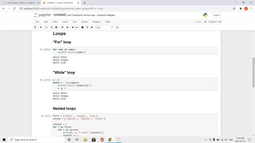Open the Office app on the taskbar
Screen dimensions: 255x143
click(x=102, y=139)
